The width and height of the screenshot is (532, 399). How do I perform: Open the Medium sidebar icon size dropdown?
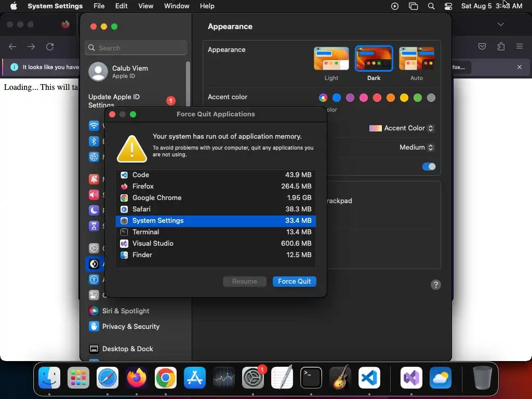point(417,148)
